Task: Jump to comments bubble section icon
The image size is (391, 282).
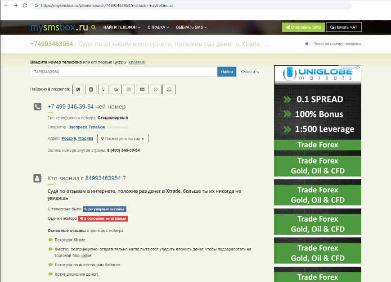Action: point(116,89)
